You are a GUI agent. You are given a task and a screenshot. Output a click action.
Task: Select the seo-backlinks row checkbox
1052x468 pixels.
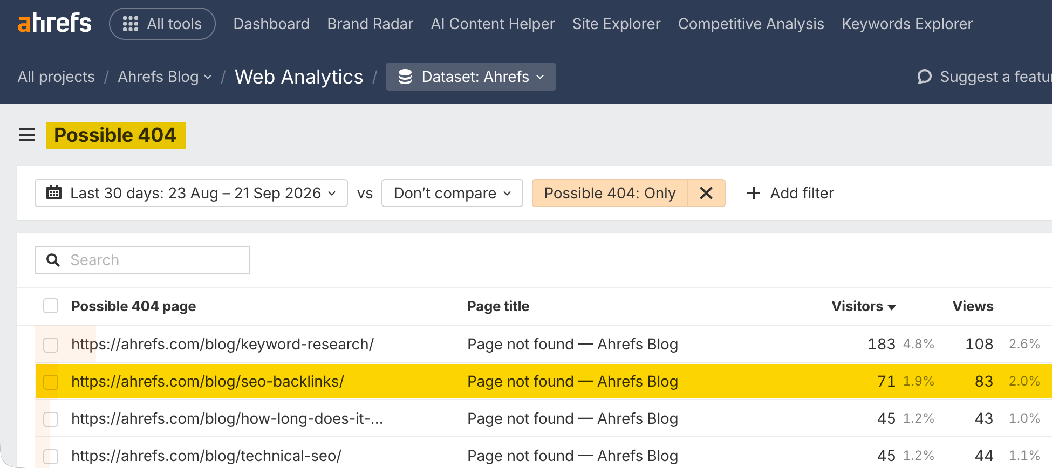point(51,382)
